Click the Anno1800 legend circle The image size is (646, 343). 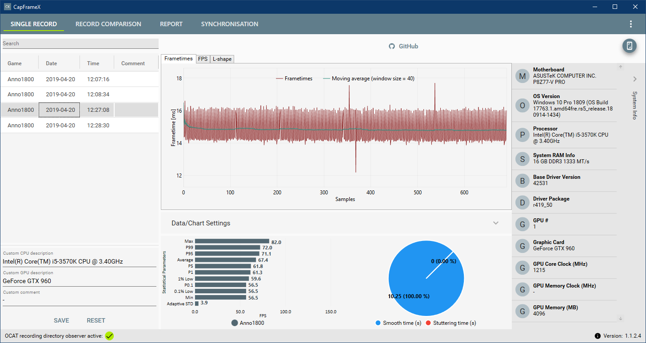[x=235, y=323]
